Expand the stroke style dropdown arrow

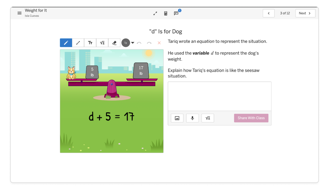coord(133,43)
